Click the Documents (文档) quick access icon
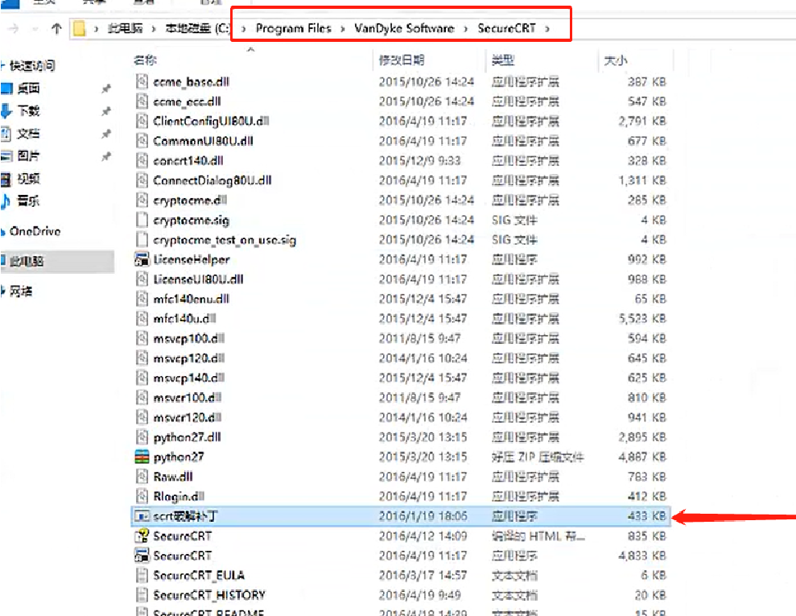This screenshot has height=616, width=796. click(x=6, y=134)
